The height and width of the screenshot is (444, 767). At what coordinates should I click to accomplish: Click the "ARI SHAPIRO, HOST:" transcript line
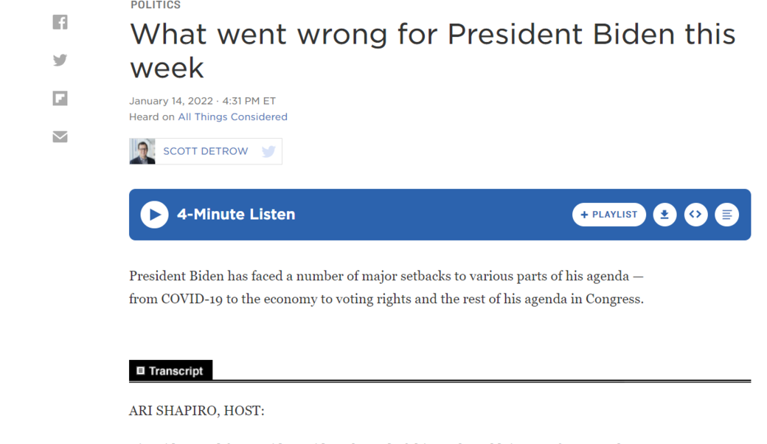[197, 411]
